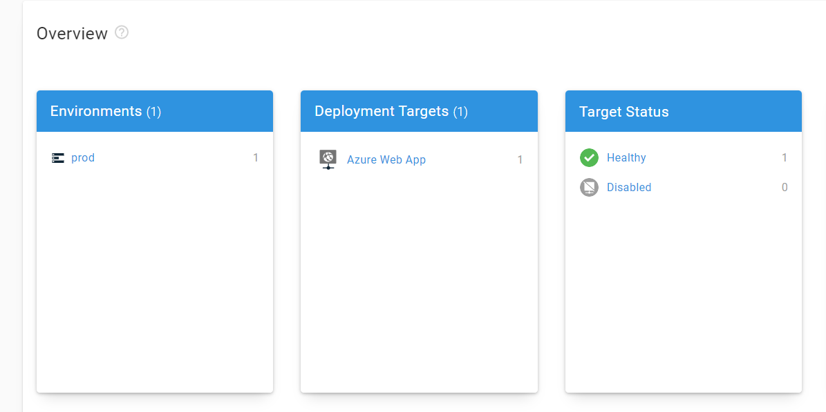
Task: Click the Azure Web App target icon
Action: pyautogui.click(x=328, y=159)
